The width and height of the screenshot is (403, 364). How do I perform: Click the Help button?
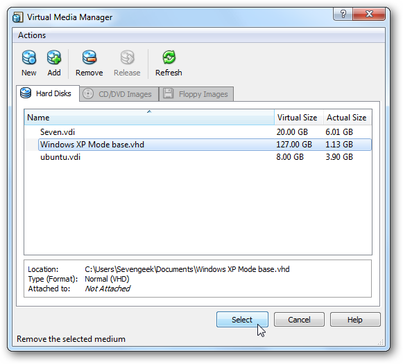[x=355, y=320]
